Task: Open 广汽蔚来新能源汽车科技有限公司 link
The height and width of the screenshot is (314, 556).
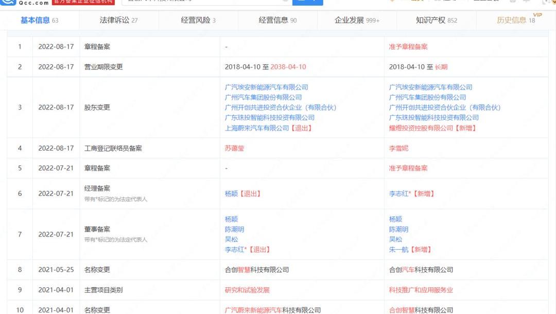Action: click(x=272, y=310)
